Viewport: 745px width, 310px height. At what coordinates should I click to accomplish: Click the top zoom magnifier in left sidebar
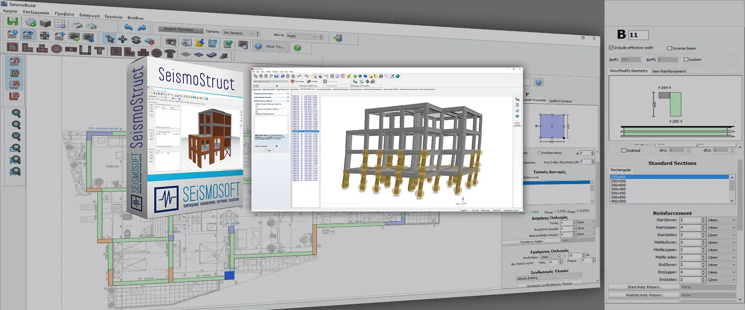click(16, 113)
